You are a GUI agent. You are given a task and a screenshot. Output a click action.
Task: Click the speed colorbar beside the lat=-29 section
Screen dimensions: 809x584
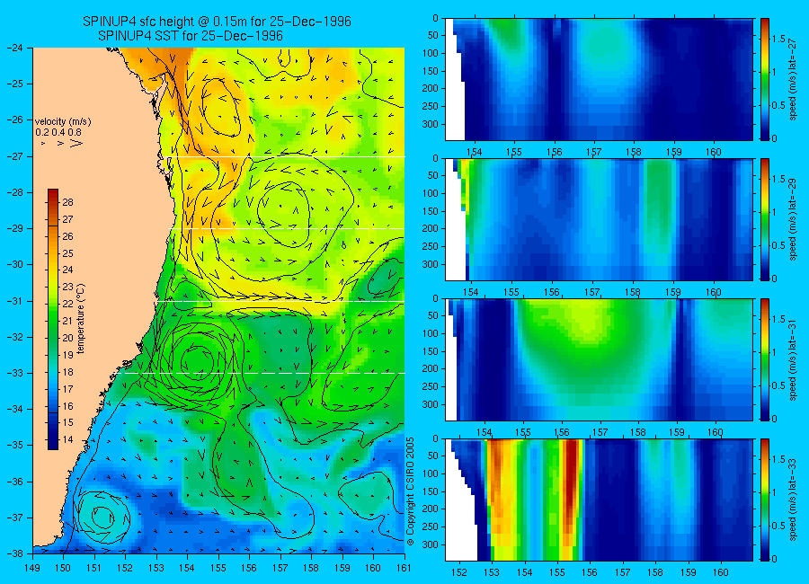point(764,219)
